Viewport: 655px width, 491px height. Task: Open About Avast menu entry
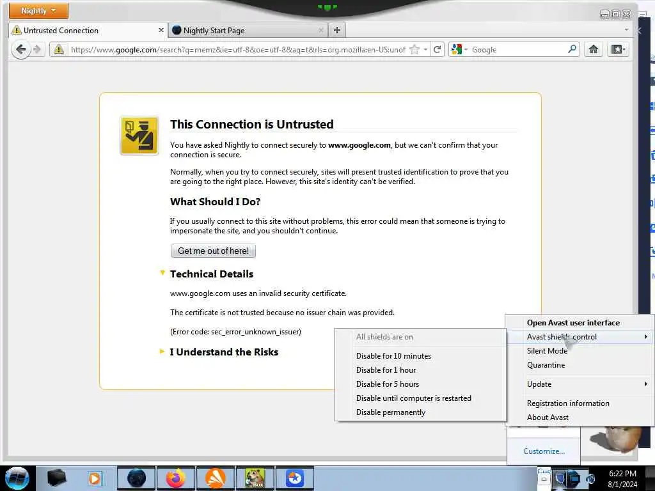click(580, 417)
